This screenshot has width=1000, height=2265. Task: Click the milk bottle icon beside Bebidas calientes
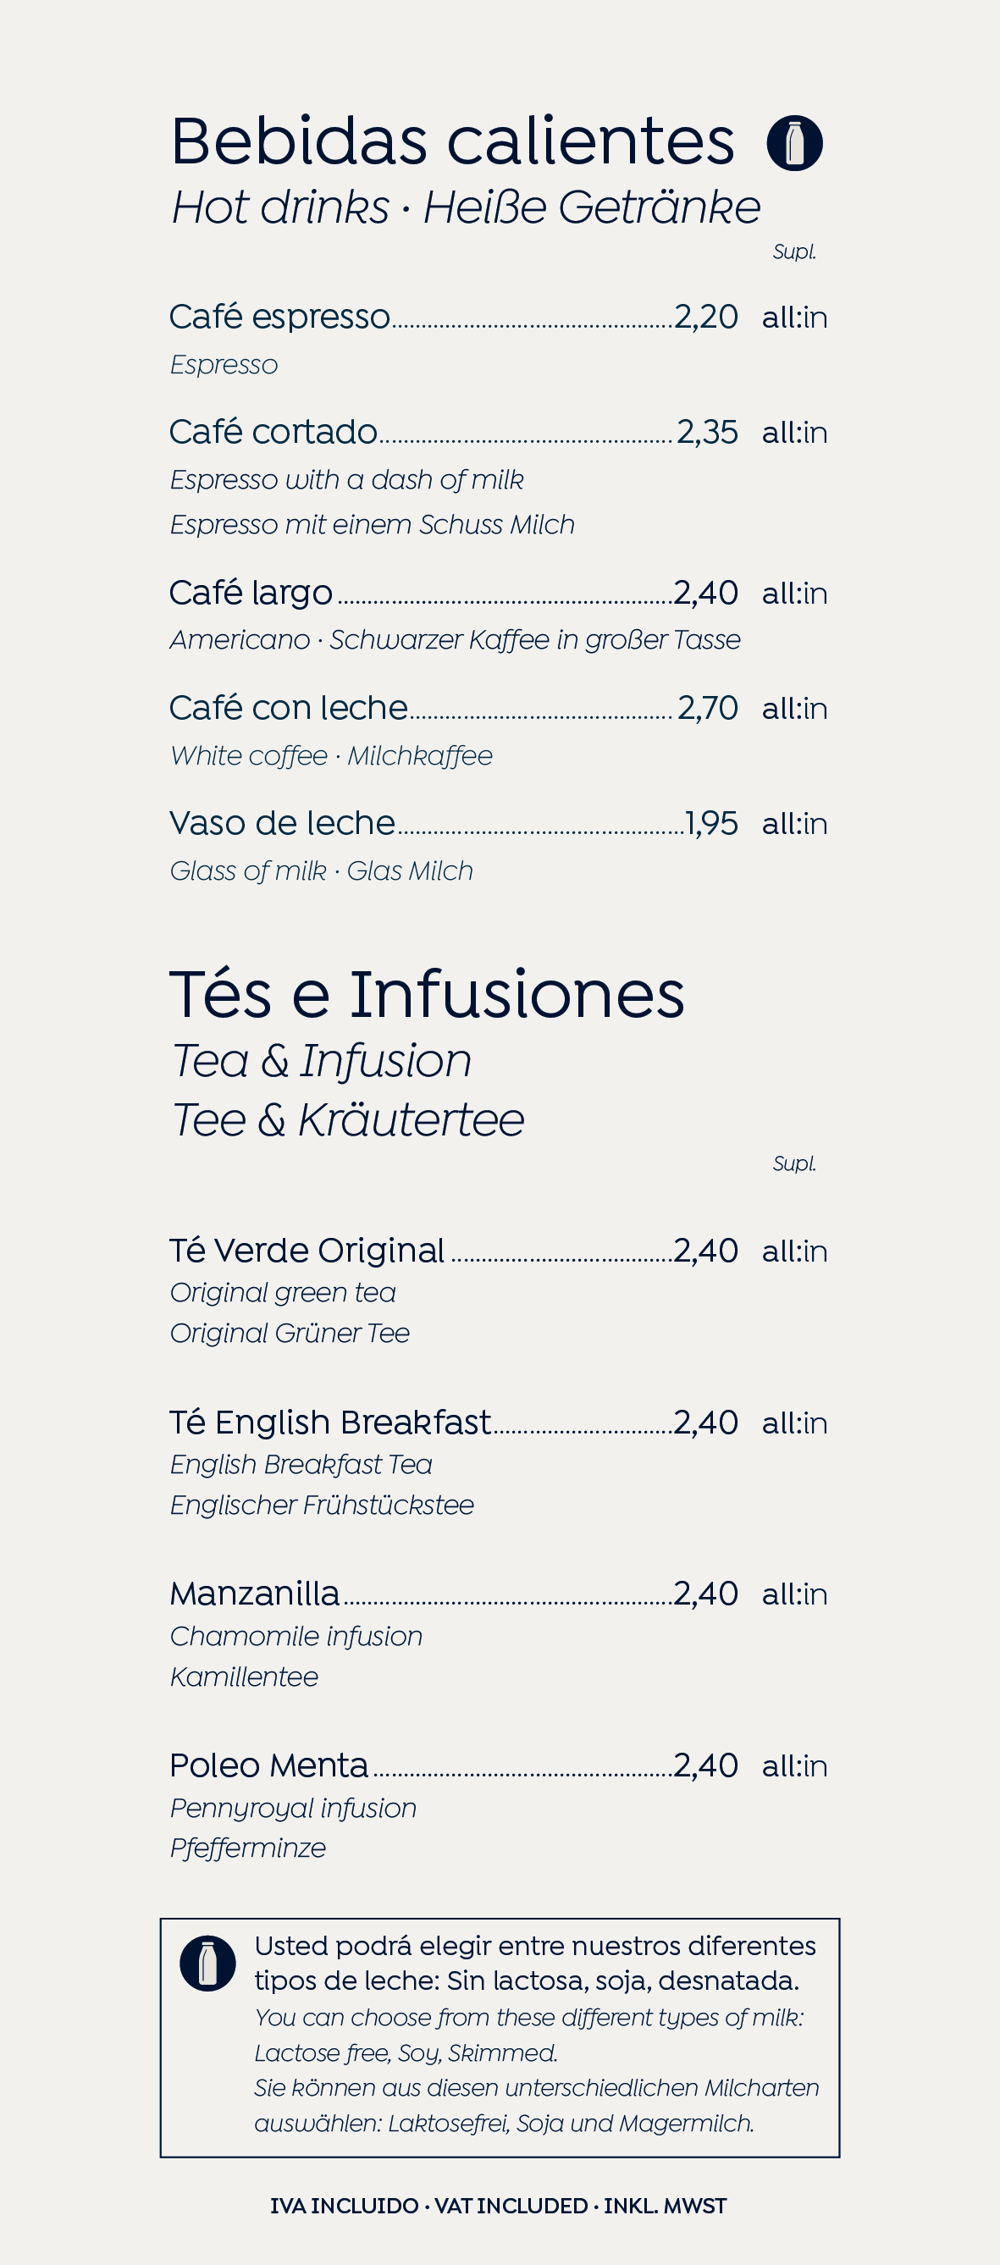[794, 143]
